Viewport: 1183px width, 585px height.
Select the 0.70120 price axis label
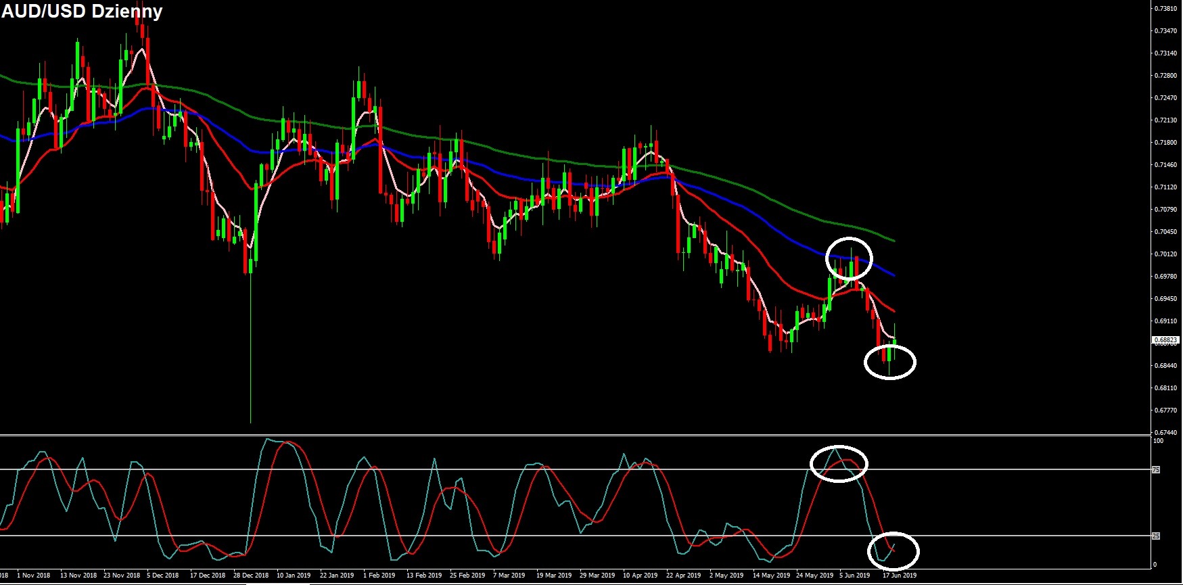[x=1166, y=254]
